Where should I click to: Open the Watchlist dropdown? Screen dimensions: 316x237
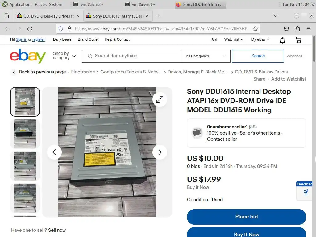pos(234,39)
